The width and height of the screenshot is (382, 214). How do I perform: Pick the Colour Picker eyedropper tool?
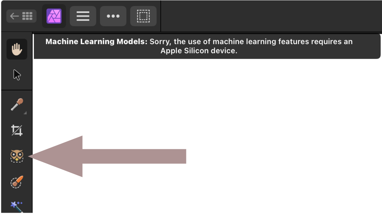(x=17, y=104)
